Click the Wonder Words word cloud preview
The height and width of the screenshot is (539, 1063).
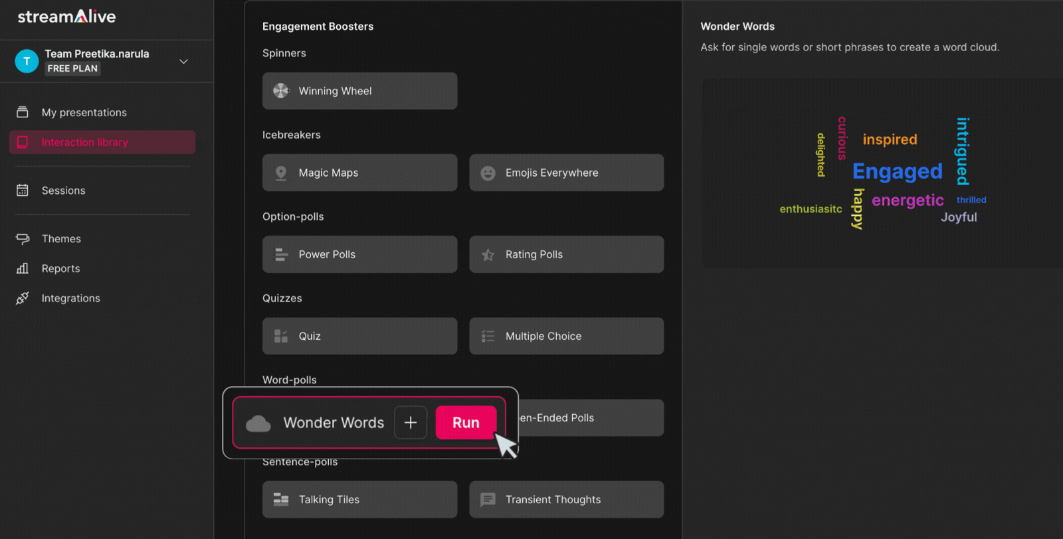point(882,173)
